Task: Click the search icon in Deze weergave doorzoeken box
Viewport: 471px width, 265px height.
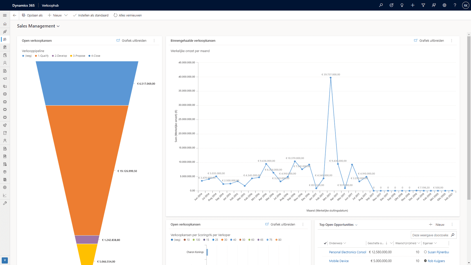Action: 453,235
